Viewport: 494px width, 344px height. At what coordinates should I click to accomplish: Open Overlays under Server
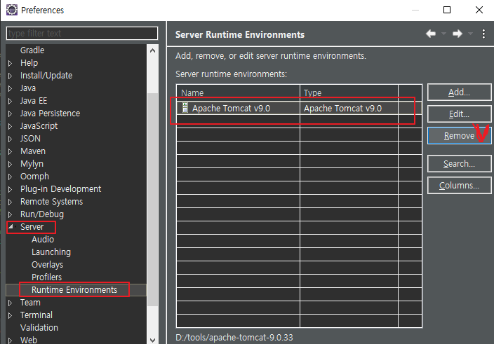point(47,264)
